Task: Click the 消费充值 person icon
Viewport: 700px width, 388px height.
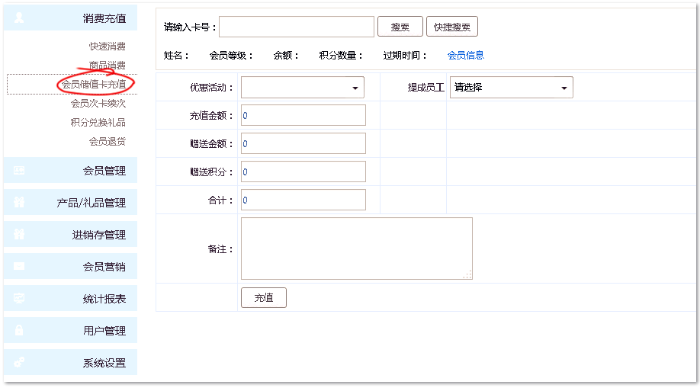Action: pos(19,18)
